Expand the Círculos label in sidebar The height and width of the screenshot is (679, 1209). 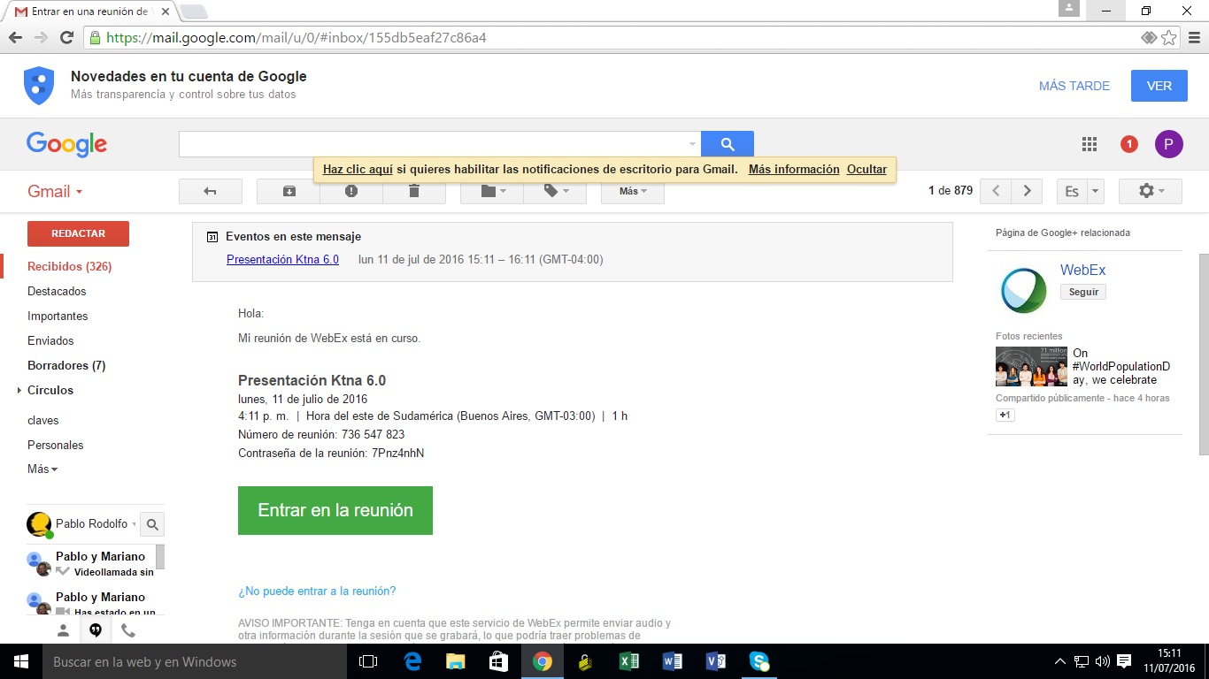[x=50, y=390]
